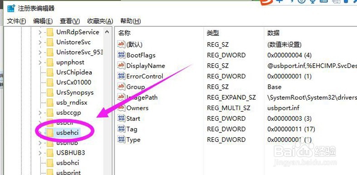Viewport: 357px width, 175px height.
Task: Select the usbprint folder icon
Action: (50, 172)
